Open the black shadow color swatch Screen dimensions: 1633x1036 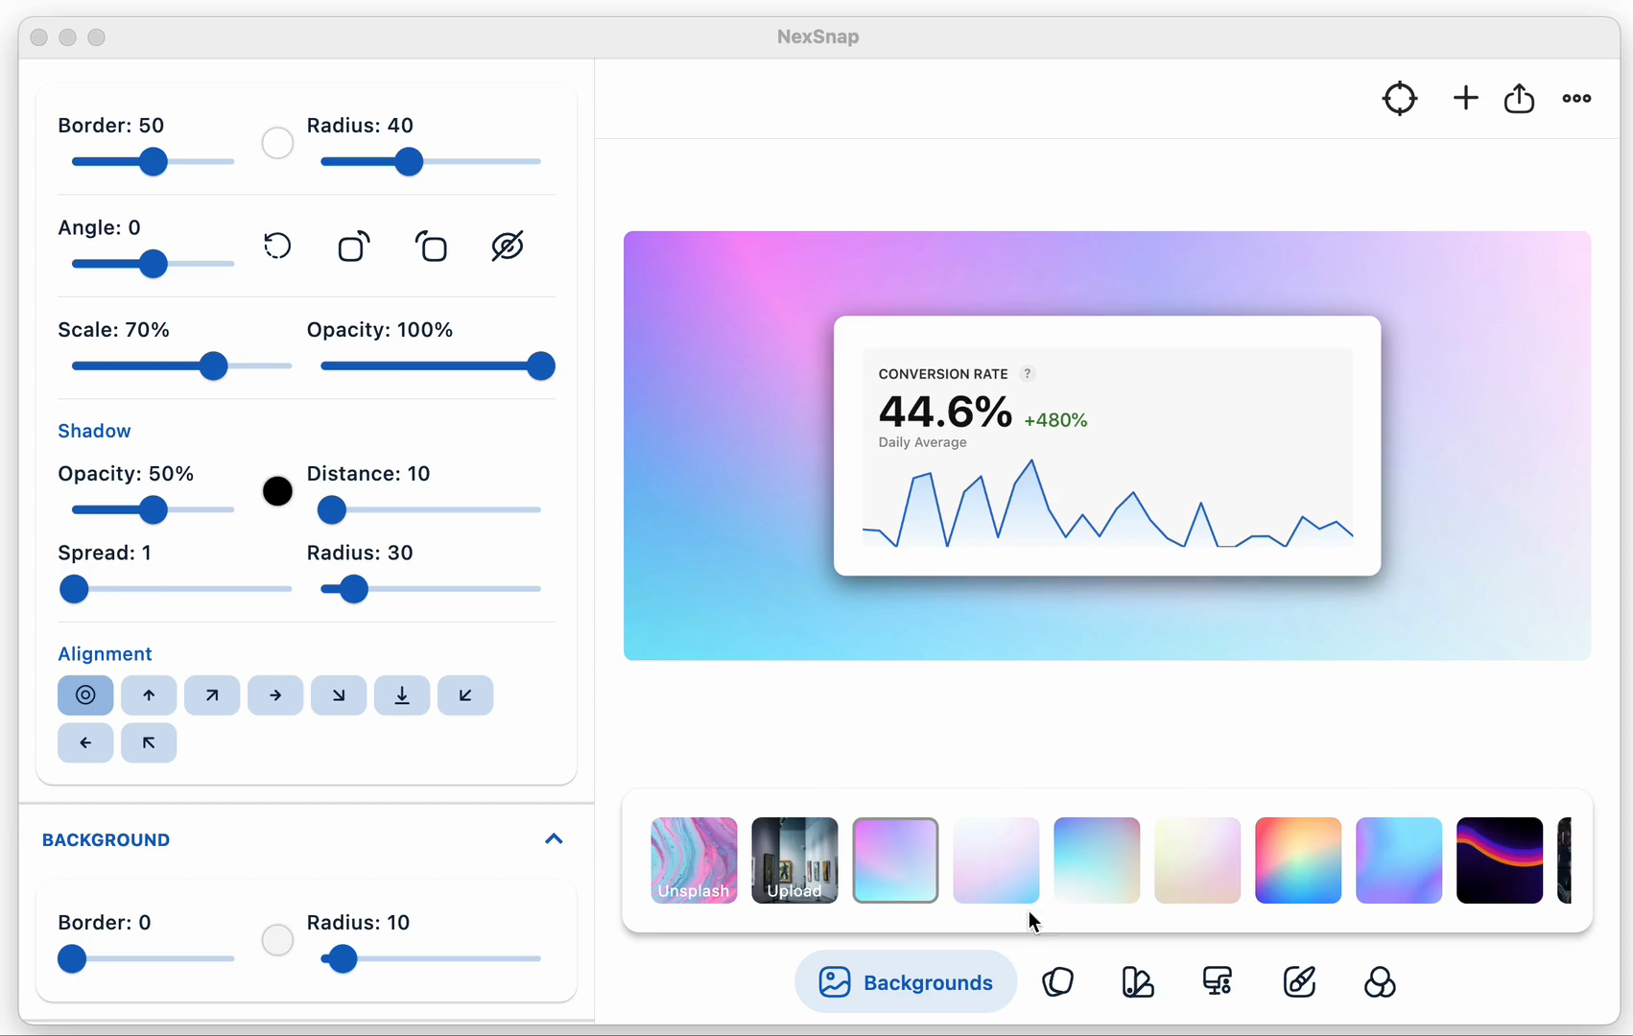tap(277, 491)
